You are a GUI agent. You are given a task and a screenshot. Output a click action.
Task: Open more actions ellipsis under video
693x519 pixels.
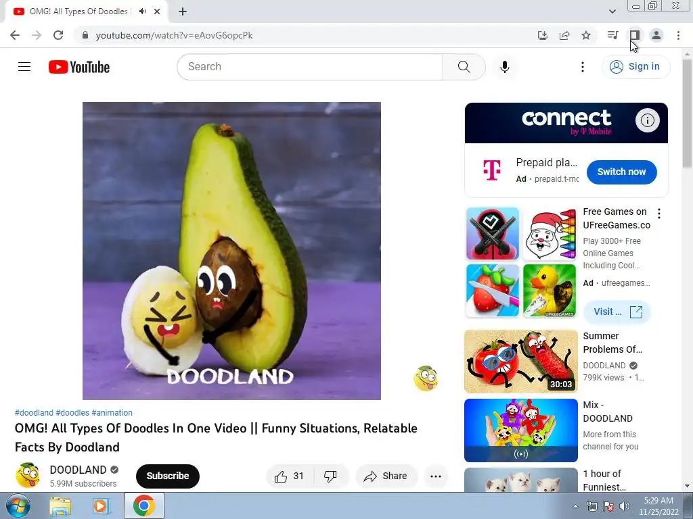(436, 476)
